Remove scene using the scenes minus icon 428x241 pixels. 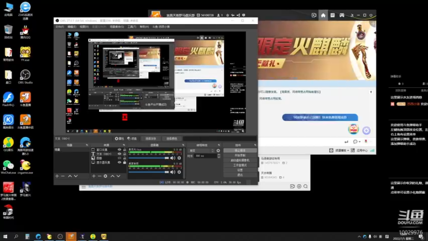[x=63, y=176]
